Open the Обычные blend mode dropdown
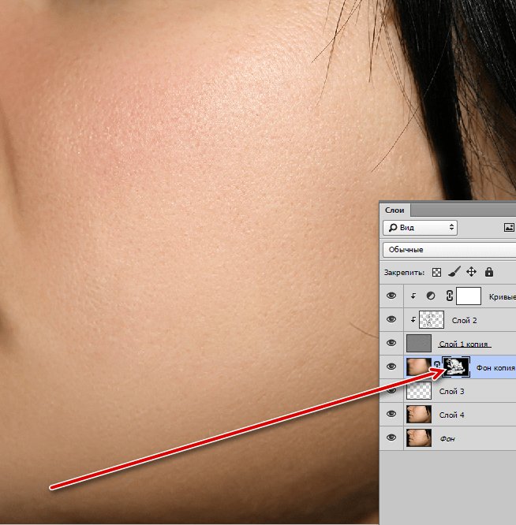Screen dimensions: 516x525 (x=448, y=249)
